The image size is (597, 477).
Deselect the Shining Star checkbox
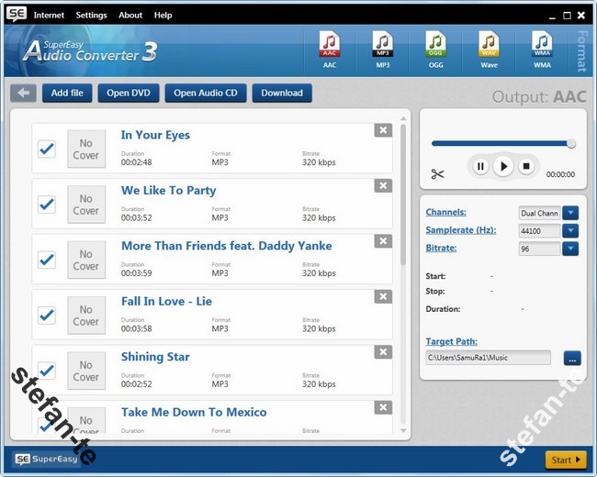[x=47, y=371]
